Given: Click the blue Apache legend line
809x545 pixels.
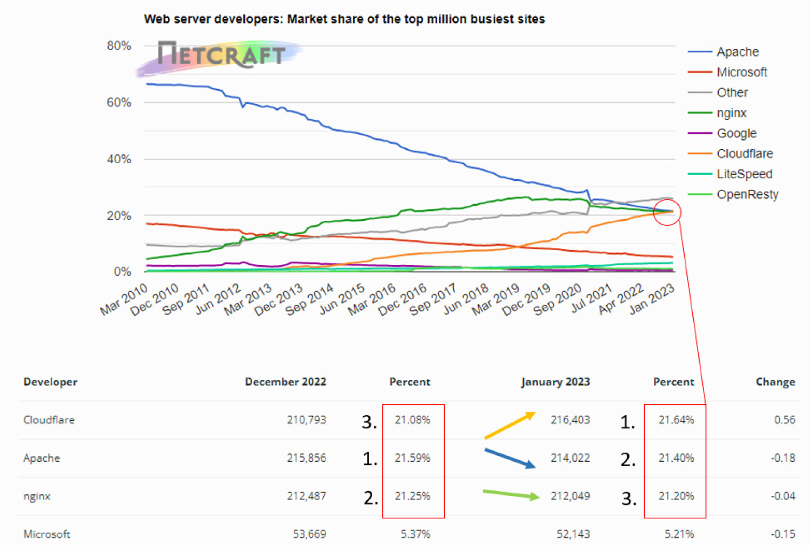Looking at the screenshot, I should tap(700, 52).
